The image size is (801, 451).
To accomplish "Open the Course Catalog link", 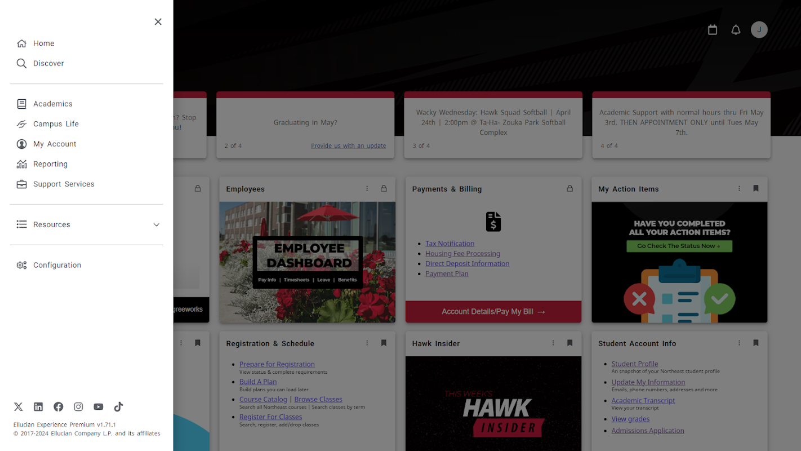I will point(263,399).
